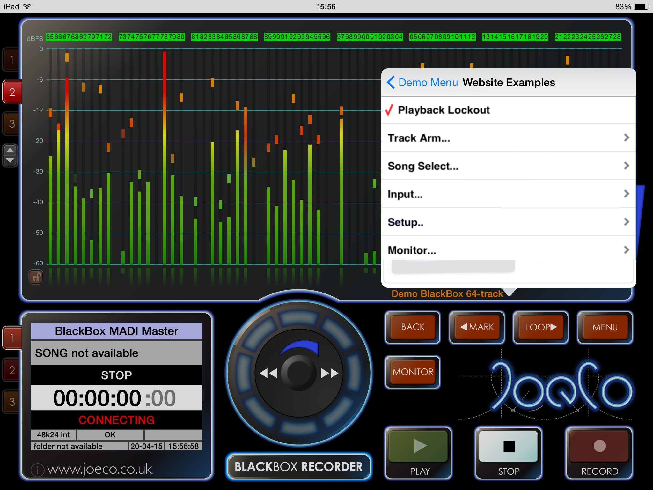Go back to Demo Menu
This screenshot has width=653, height=490.
[x=428, y=83]
